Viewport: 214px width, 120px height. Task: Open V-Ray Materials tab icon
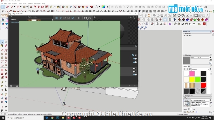click(57, 18)
